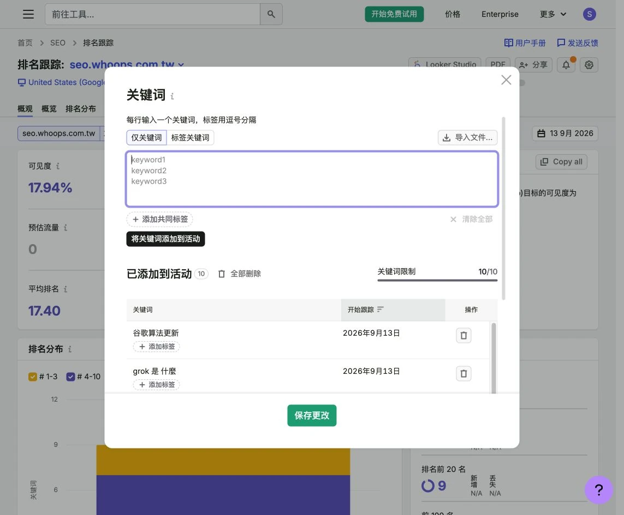Open the hamburger main menu
The height and width of the screenshot is (515, 624).
(28, 14)
